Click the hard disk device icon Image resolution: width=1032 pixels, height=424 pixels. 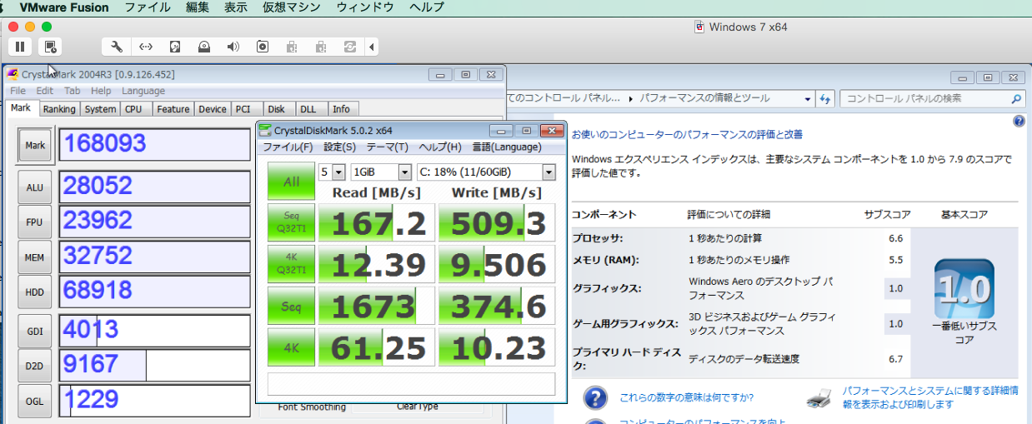pyautogui.click(x=175, y=47)
